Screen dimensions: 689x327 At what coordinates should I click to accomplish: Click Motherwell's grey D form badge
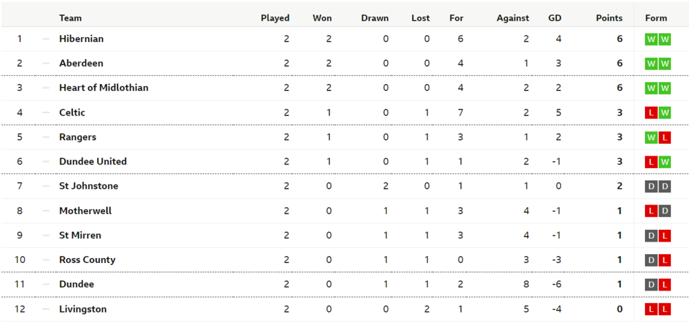pos(665,211)
